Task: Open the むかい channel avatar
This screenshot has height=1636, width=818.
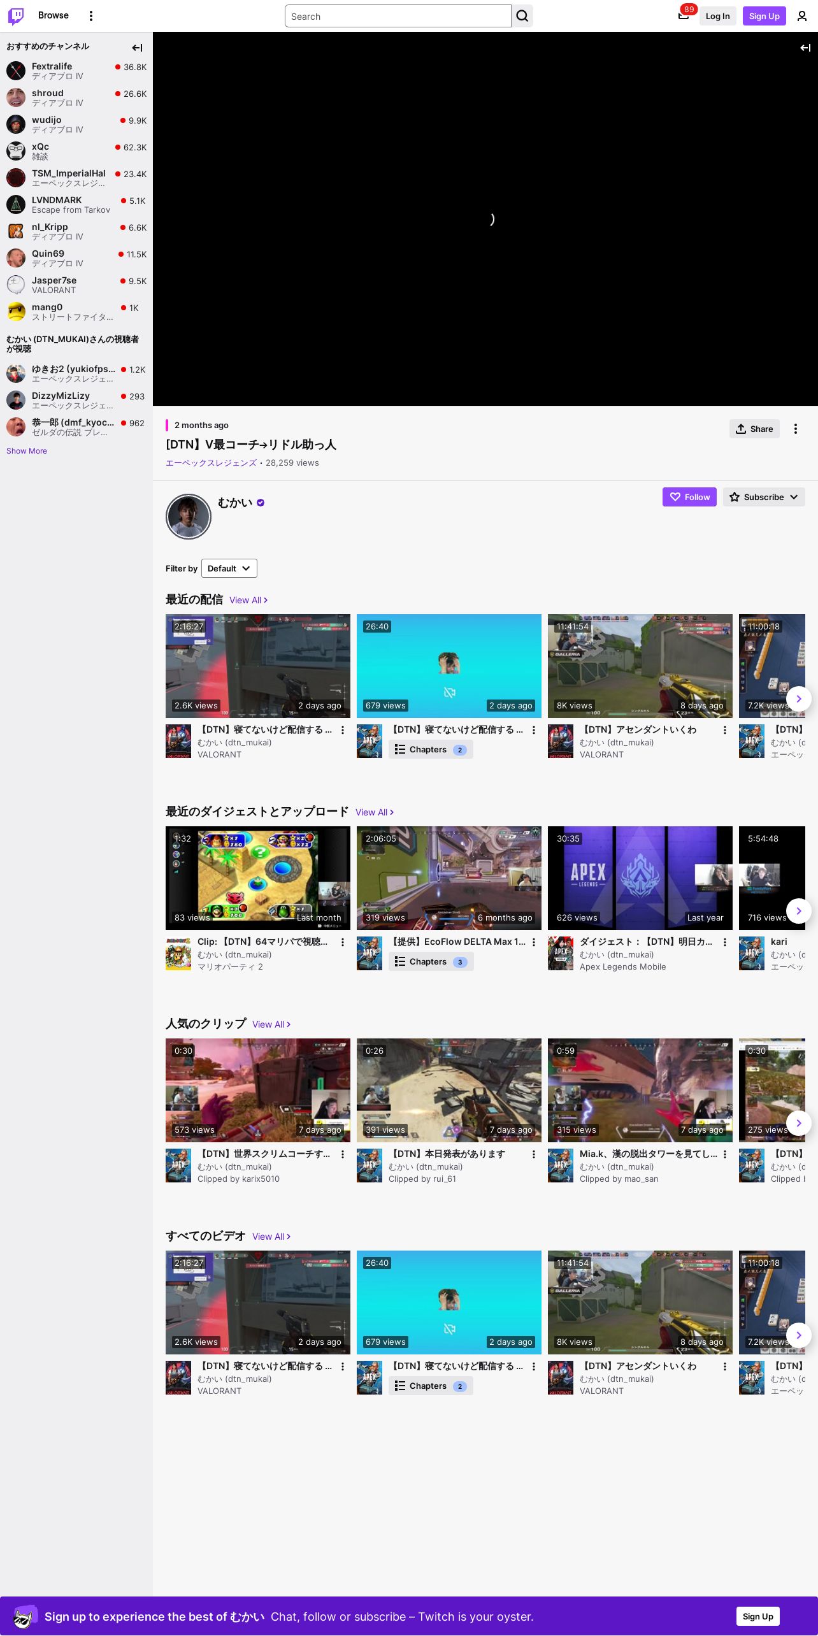Action: [189, 517]
